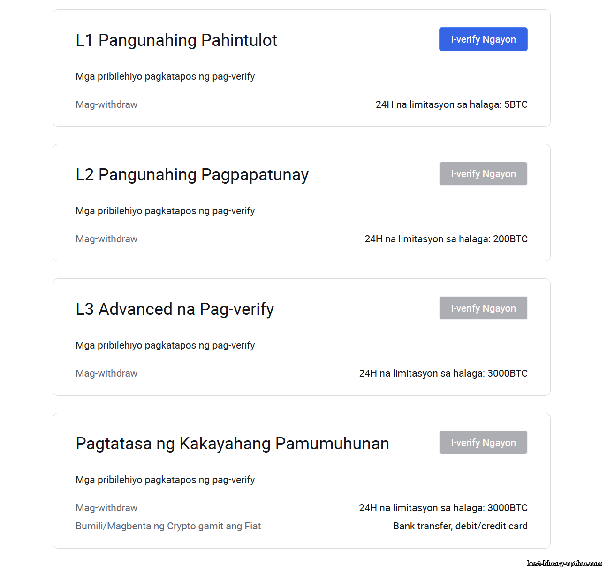Click Mag-withdraw label in the investment assessment card

coord(106,508)
